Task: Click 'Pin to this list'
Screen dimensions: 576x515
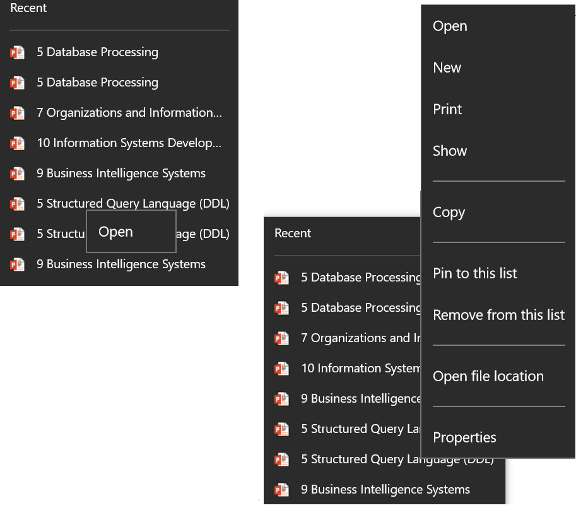Action: pos(474,273)
